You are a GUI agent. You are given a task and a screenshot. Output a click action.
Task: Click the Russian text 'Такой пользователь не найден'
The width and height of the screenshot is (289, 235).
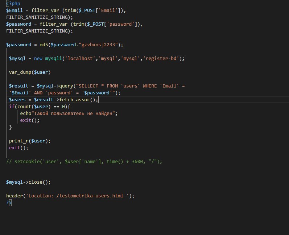(73, 114)
